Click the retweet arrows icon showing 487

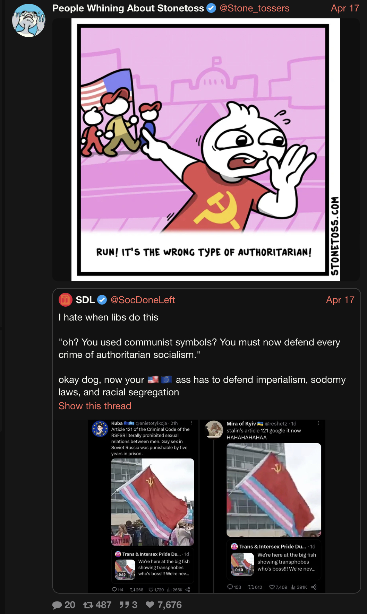pos(88,605)
